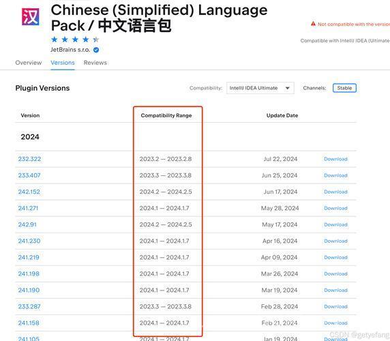The width and height of the screenshot is (390, 341).
Task: Download version 242.152 from Jun 17, 2024
Action: click(335, 192)
